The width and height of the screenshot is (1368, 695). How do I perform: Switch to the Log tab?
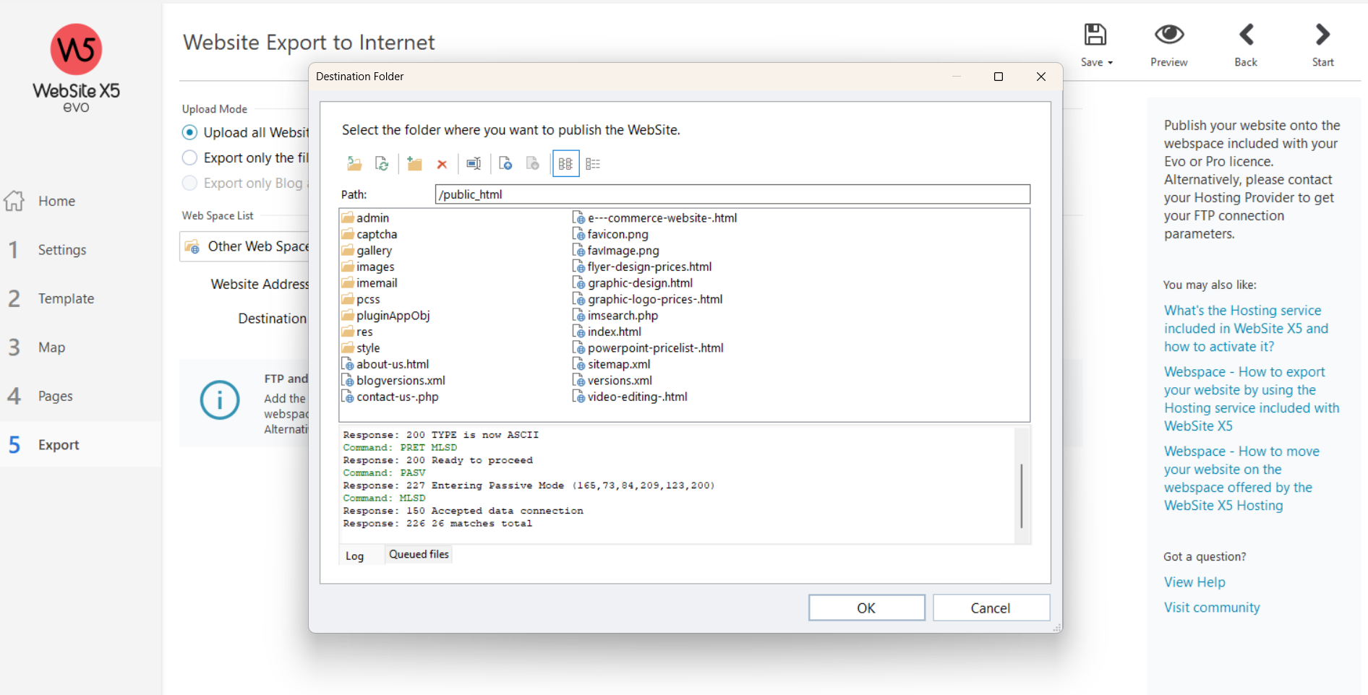pyautogui.click(x=354, y=556)
